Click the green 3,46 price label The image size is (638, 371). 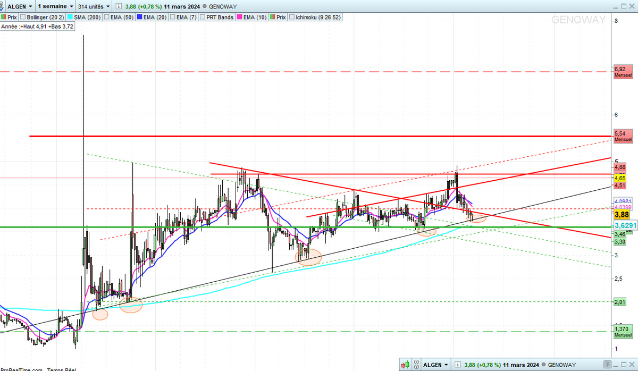(x=619, y=234)
